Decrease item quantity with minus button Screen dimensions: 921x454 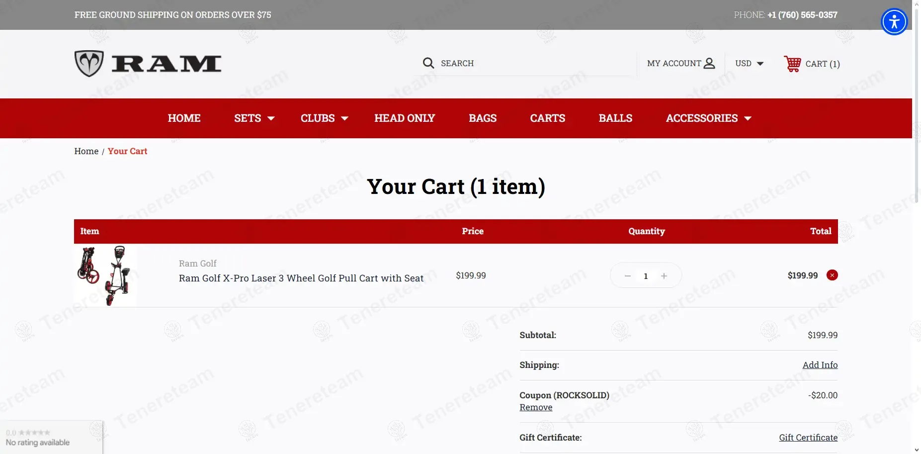(628, 276)
